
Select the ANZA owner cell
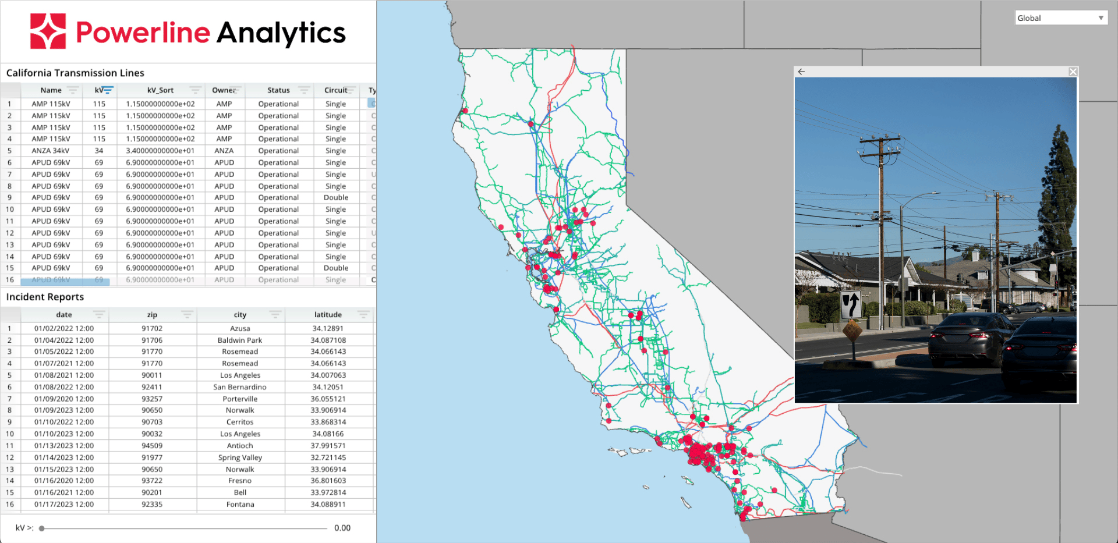(x=224, y=151)
